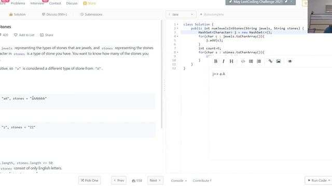Image resolution: width=332 pixels, height=186 pixels.
Task: Open the May LeetCoding Challenge 2021 banner
Action: coord(260,2)
